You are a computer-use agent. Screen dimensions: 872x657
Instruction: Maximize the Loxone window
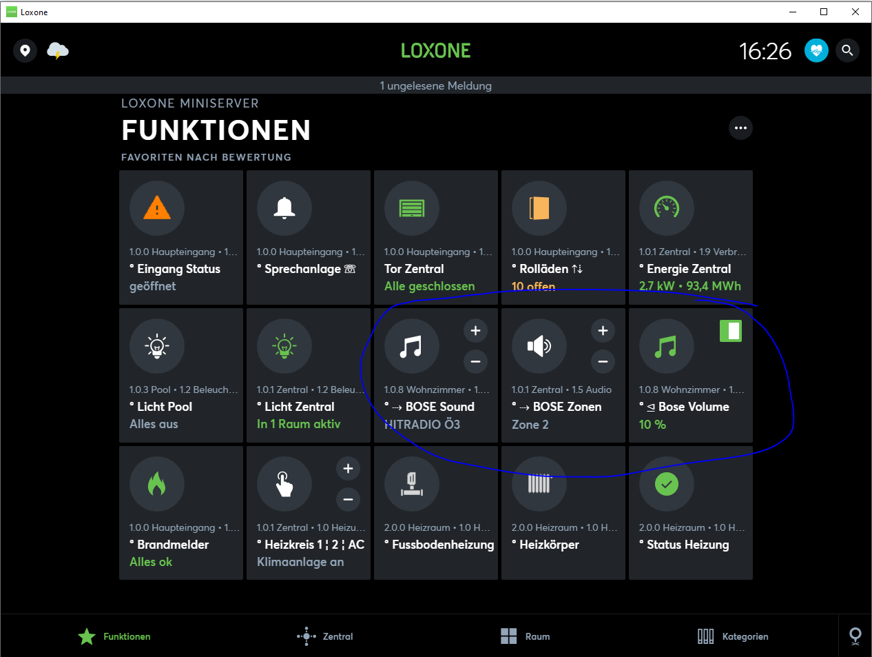pyautogui.click(x=824, y=12)
